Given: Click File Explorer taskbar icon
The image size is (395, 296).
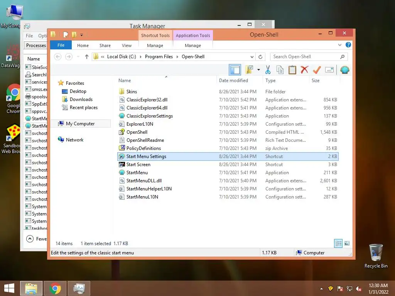Looking at the screenshot, I should point(31,288).
